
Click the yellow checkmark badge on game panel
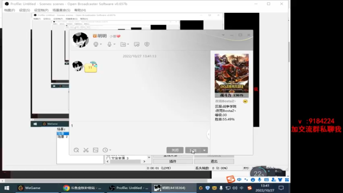pyautogui.click(x=245, y=101)
